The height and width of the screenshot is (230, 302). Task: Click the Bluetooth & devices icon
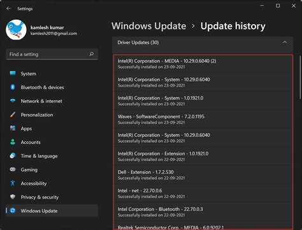tap(13, 87)
